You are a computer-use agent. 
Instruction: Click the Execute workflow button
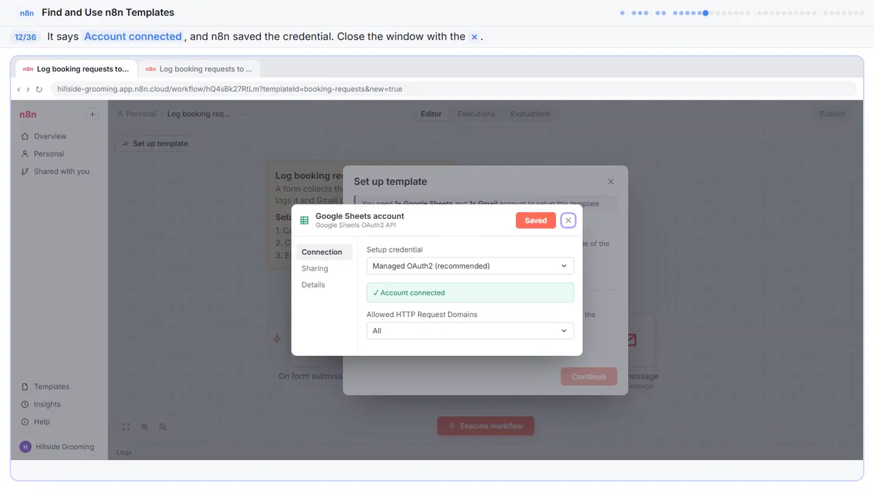485,426
